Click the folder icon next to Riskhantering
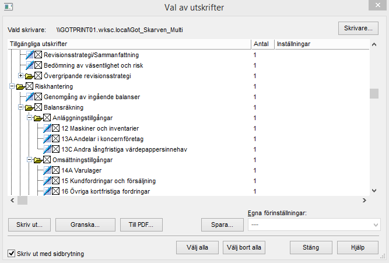 pos(21,86)
